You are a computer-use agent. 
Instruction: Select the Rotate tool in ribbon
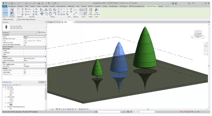(x=51, y=14)
